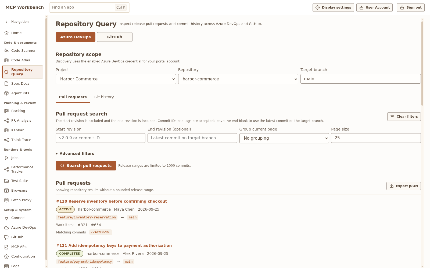Expand the Advanced filters section
The width and height of the screenshot is (430, 268).
[75, 154]
